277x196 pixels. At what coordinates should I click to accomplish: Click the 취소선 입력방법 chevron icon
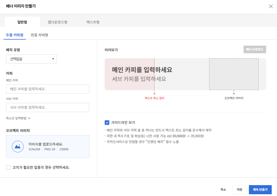30,118
